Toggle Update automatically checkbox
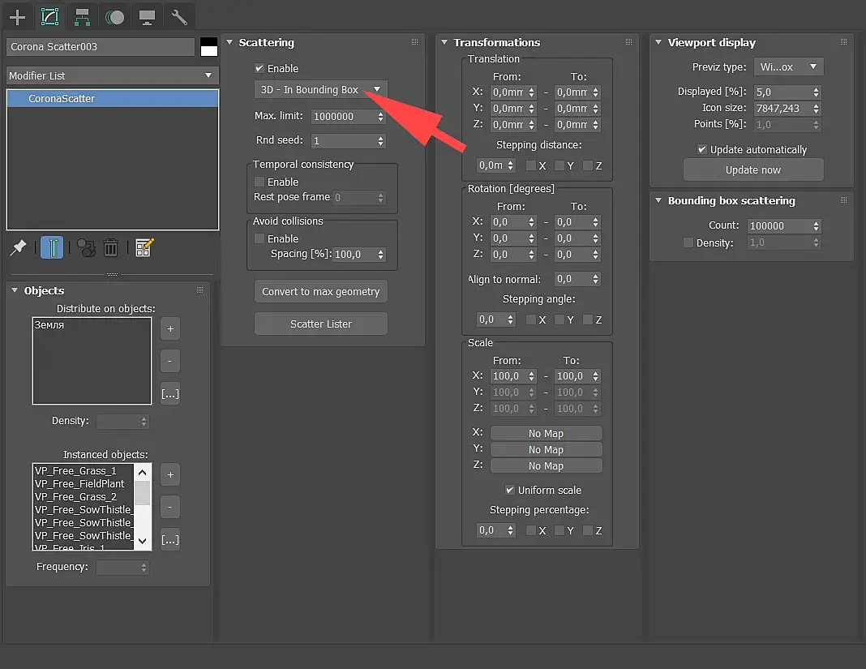 click(702, 149)
